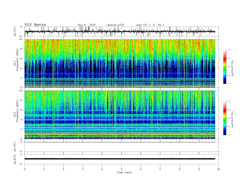Click time-axis tick label "7"
The height and width of the screenshot is (190, 246).
160,169
